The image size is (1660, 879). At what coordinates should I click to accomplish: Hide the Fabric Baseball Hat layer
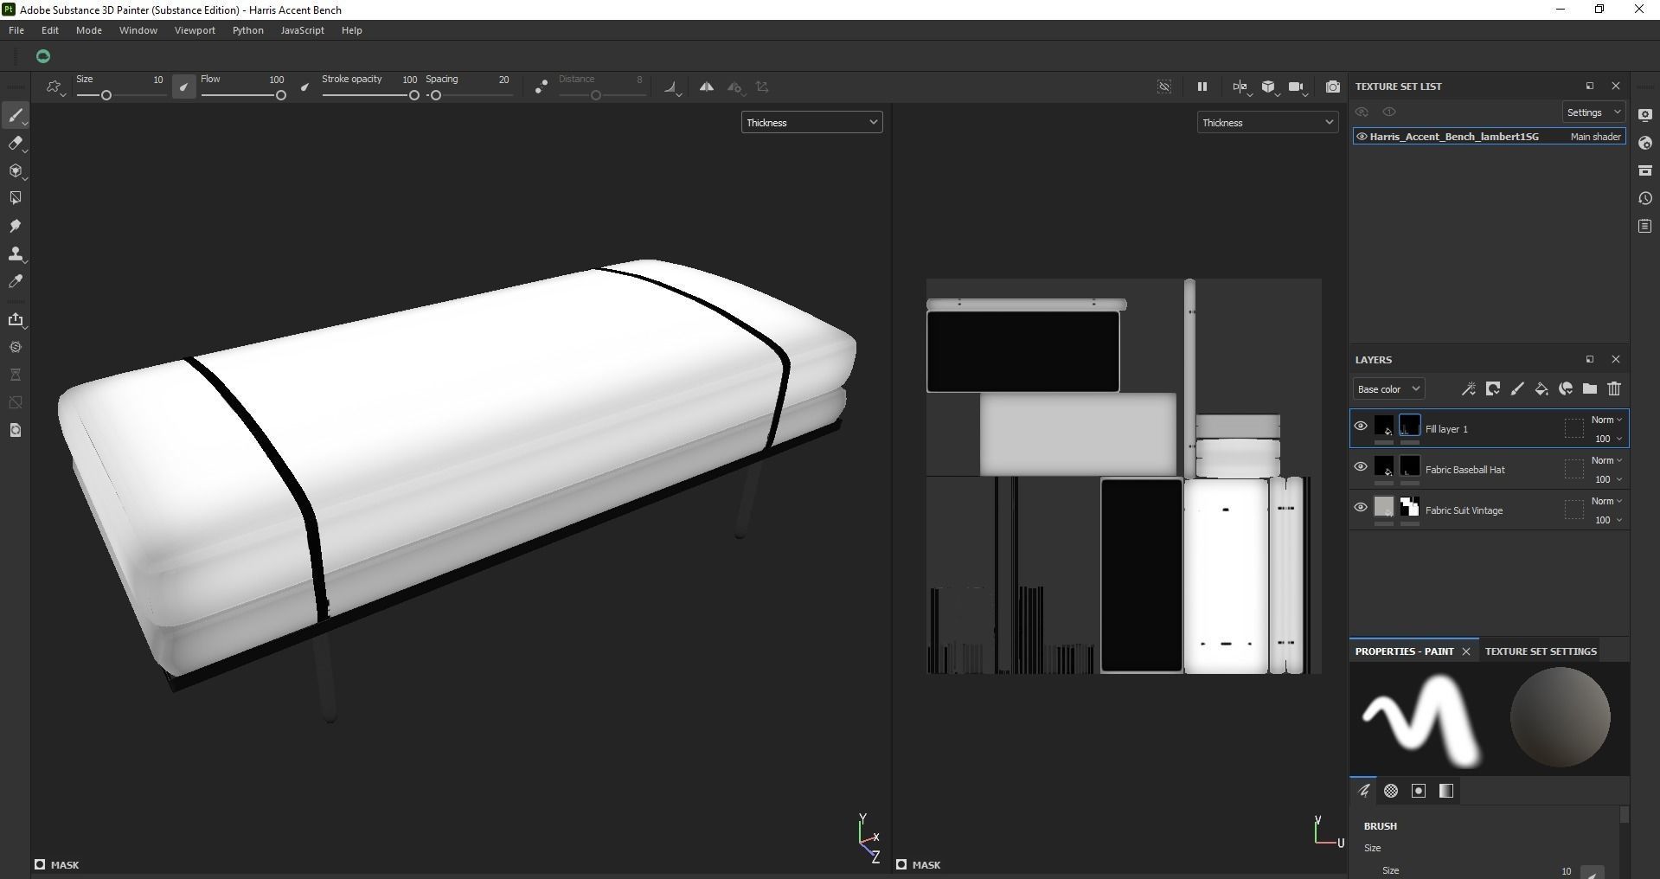point(1361,466)
